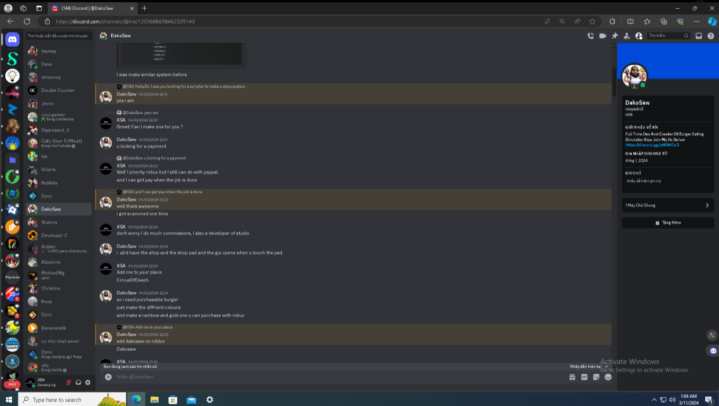Click the Tìm kiếm search field

669,36
